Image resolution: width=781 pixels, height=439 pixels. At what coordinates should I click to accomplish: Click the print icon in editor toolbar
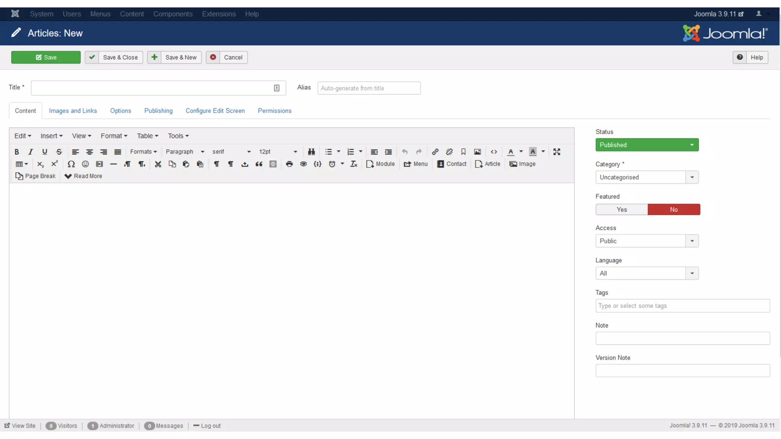pyautogui.click(x=289, y=164)
